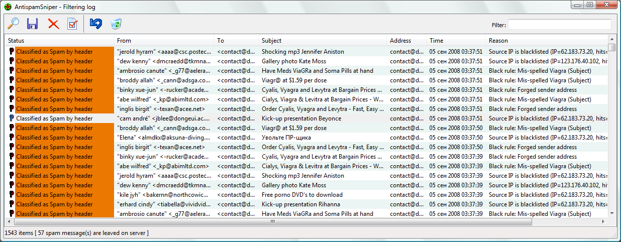Click the horizontal scrollbar left arrow
Image resolution: width=621 pixels, height=242 pixels.
point(9,221)
